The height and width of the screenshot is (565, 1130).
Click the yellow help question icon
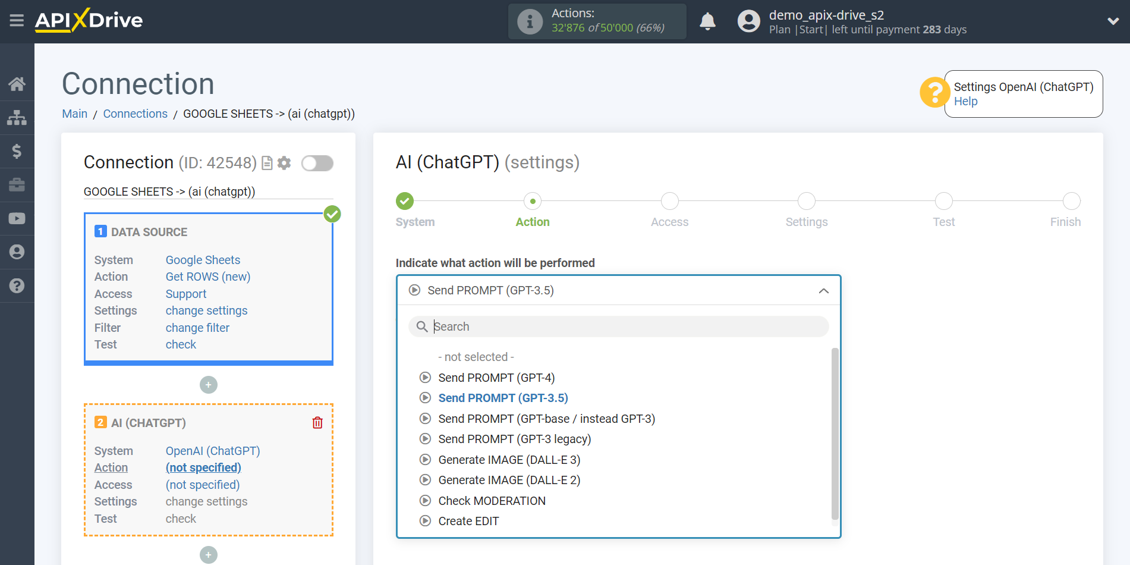tap(934, 92)
